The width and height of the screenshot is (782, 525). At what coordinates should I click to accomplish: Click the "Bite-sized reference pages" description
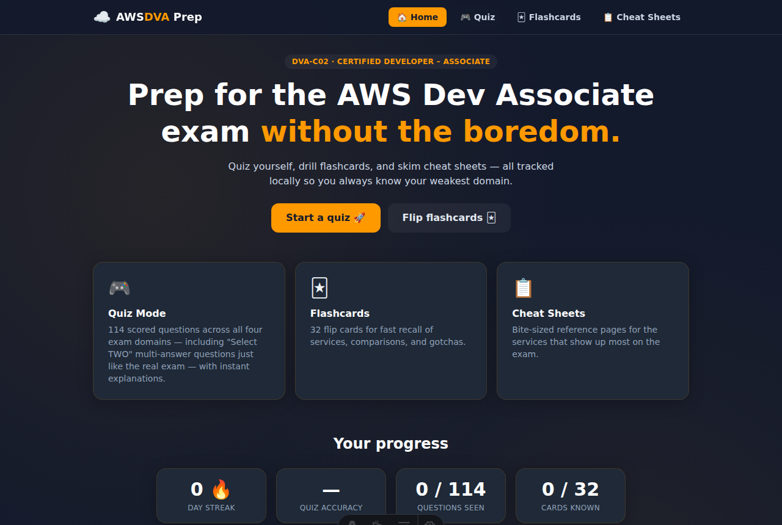[586, 342]
